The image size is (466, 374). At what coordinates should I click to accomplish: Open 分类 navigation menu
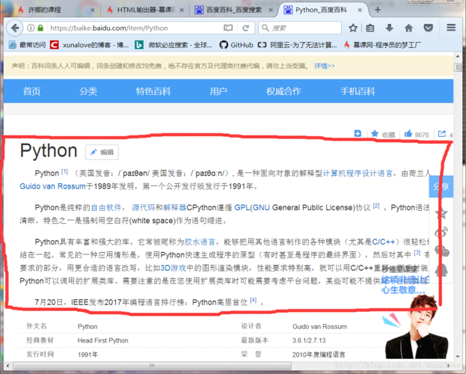click(x=88, y=91)
